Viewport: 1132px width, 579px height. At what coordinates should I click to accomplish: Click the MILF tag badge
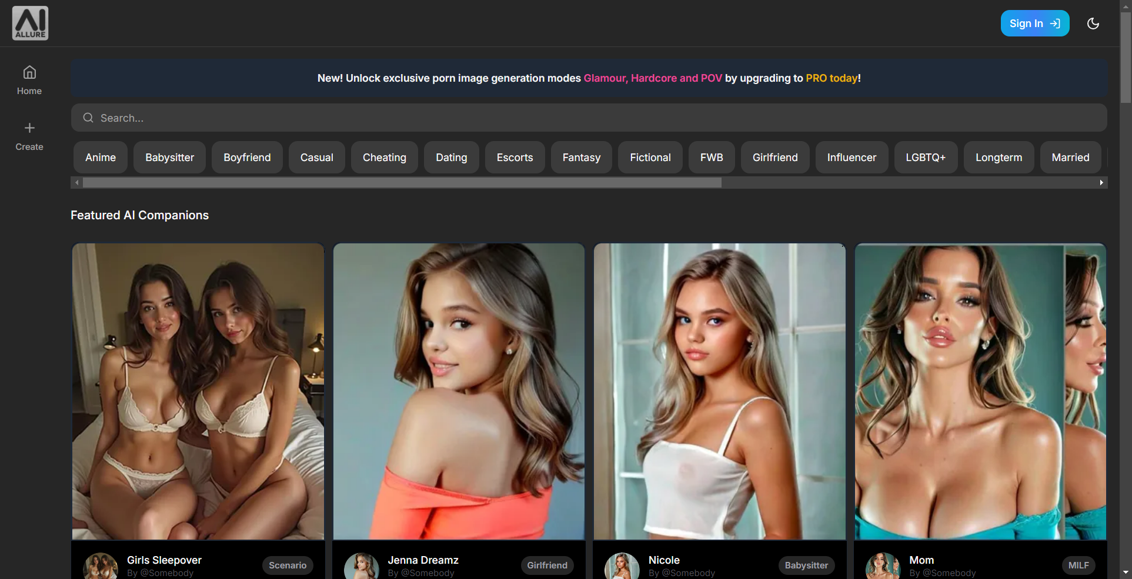click(x=1078, y=565)
